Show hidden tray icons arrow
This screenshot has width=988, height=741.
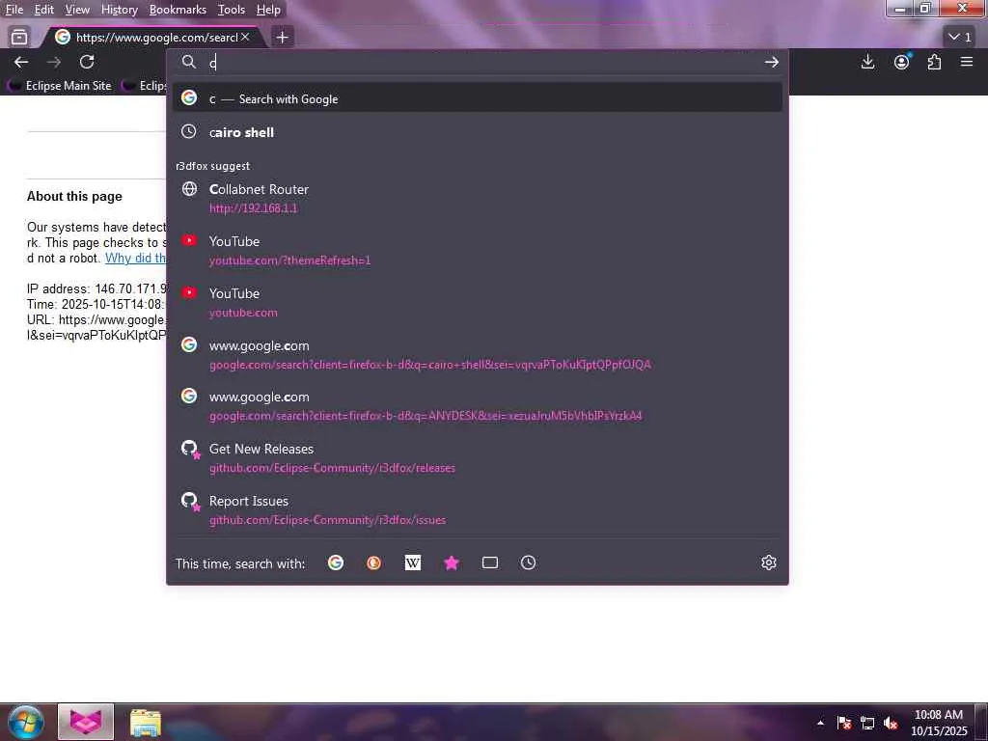(820, 723)
